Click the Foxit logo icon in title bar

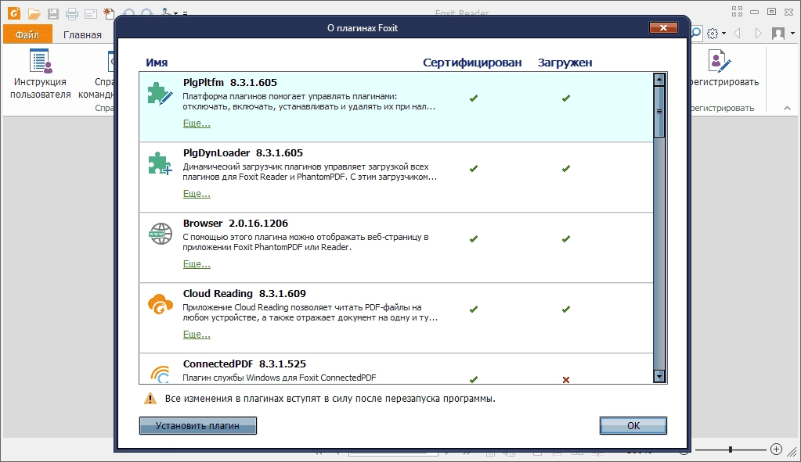pyautogui.click(x=14, y=13)
